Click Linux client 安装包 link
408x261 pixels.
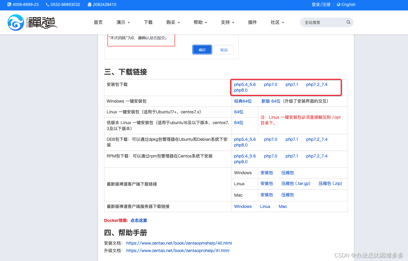267,183
